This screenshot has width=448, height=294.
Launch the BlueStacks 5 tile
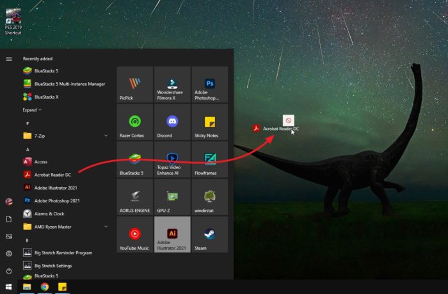tap(135, 159)
